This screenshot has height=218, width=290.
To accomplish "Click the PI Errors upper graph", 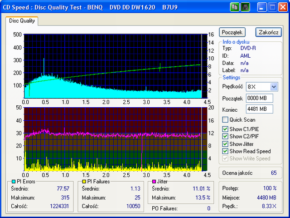I will 116,66.
